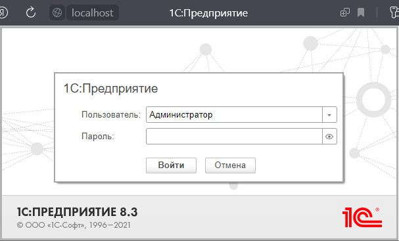
Task: Focus the Пароль password field
Action: [234, 137]
